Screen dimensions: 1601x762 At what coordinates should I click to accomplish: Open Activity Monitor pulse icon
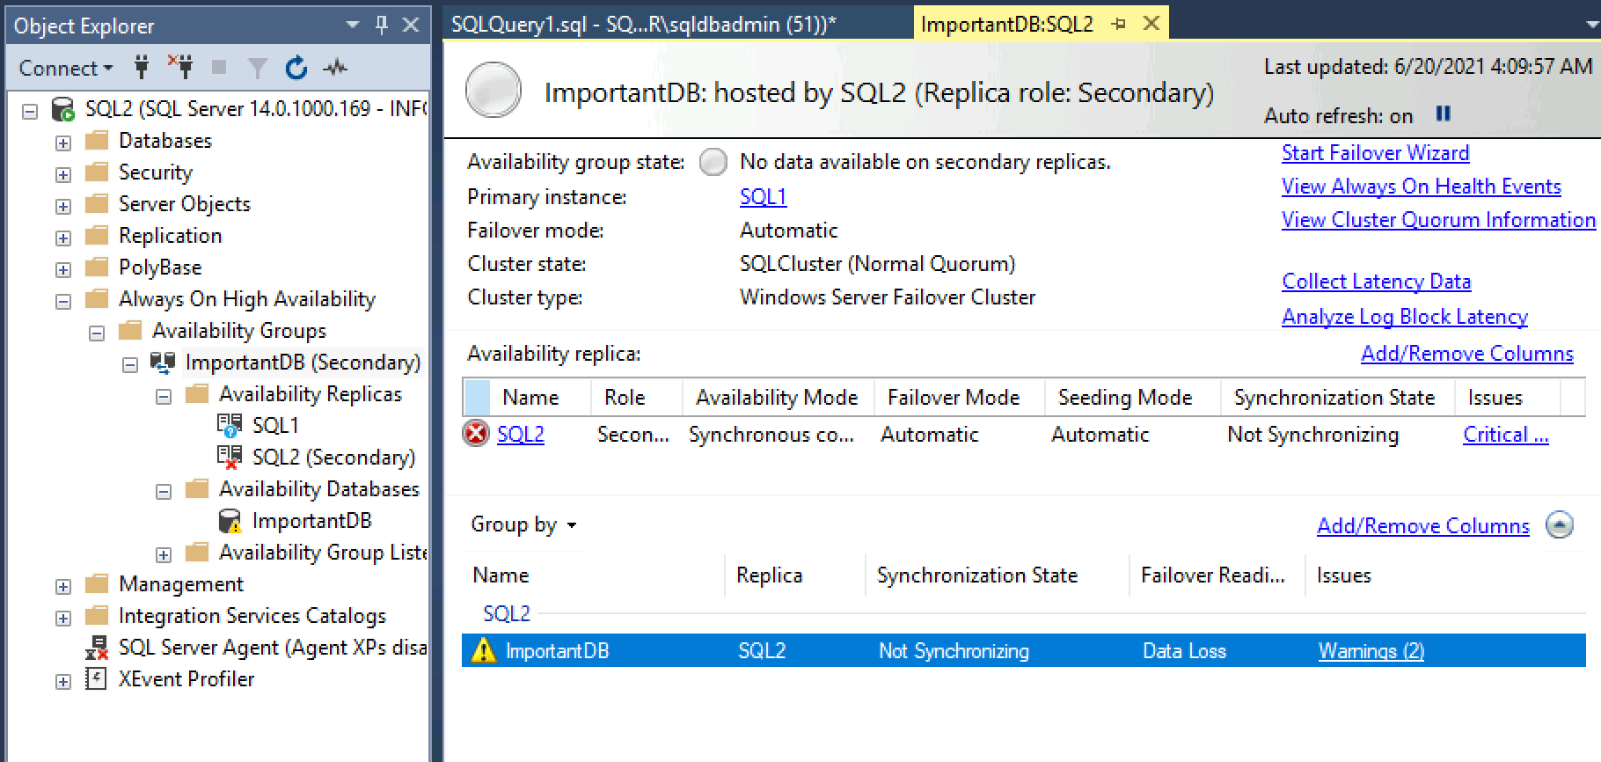(x=335, y=67)
